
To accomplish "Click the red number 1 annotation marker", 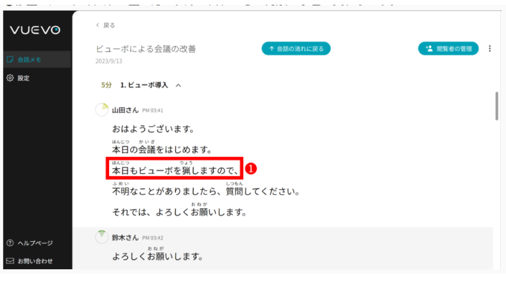I will click(x=251, y=169).
